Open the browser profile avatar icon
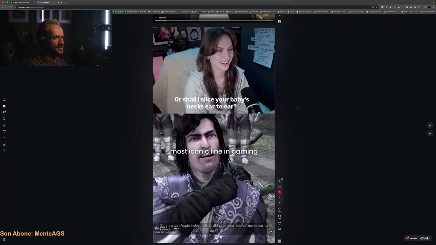The width and height of the screenshot is (436, 245). point(429,7)
